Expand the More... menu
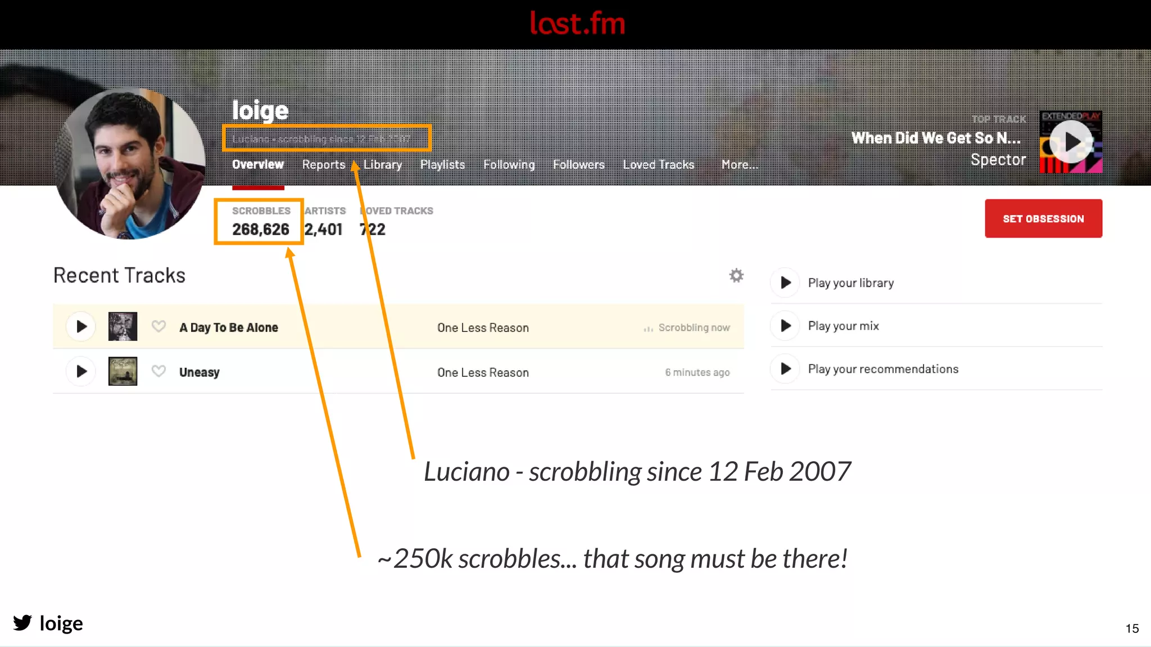1151x647 pixels. [x=740, y=165]
